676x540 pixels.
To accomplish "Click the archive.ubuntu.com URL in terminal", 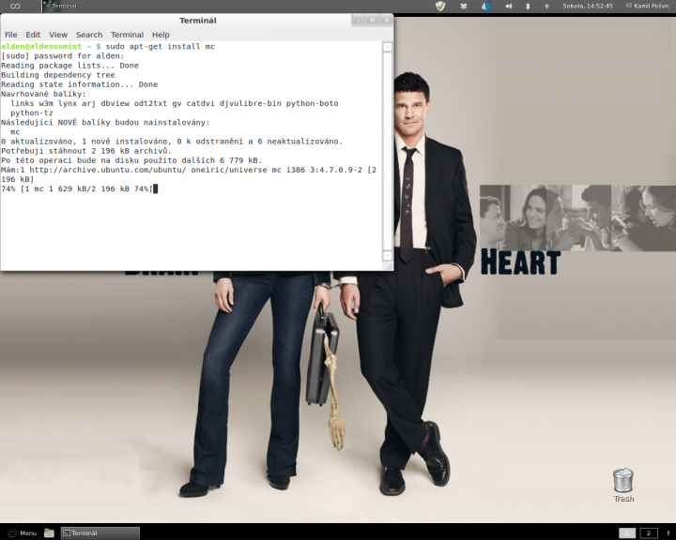I will coord(108,170).
